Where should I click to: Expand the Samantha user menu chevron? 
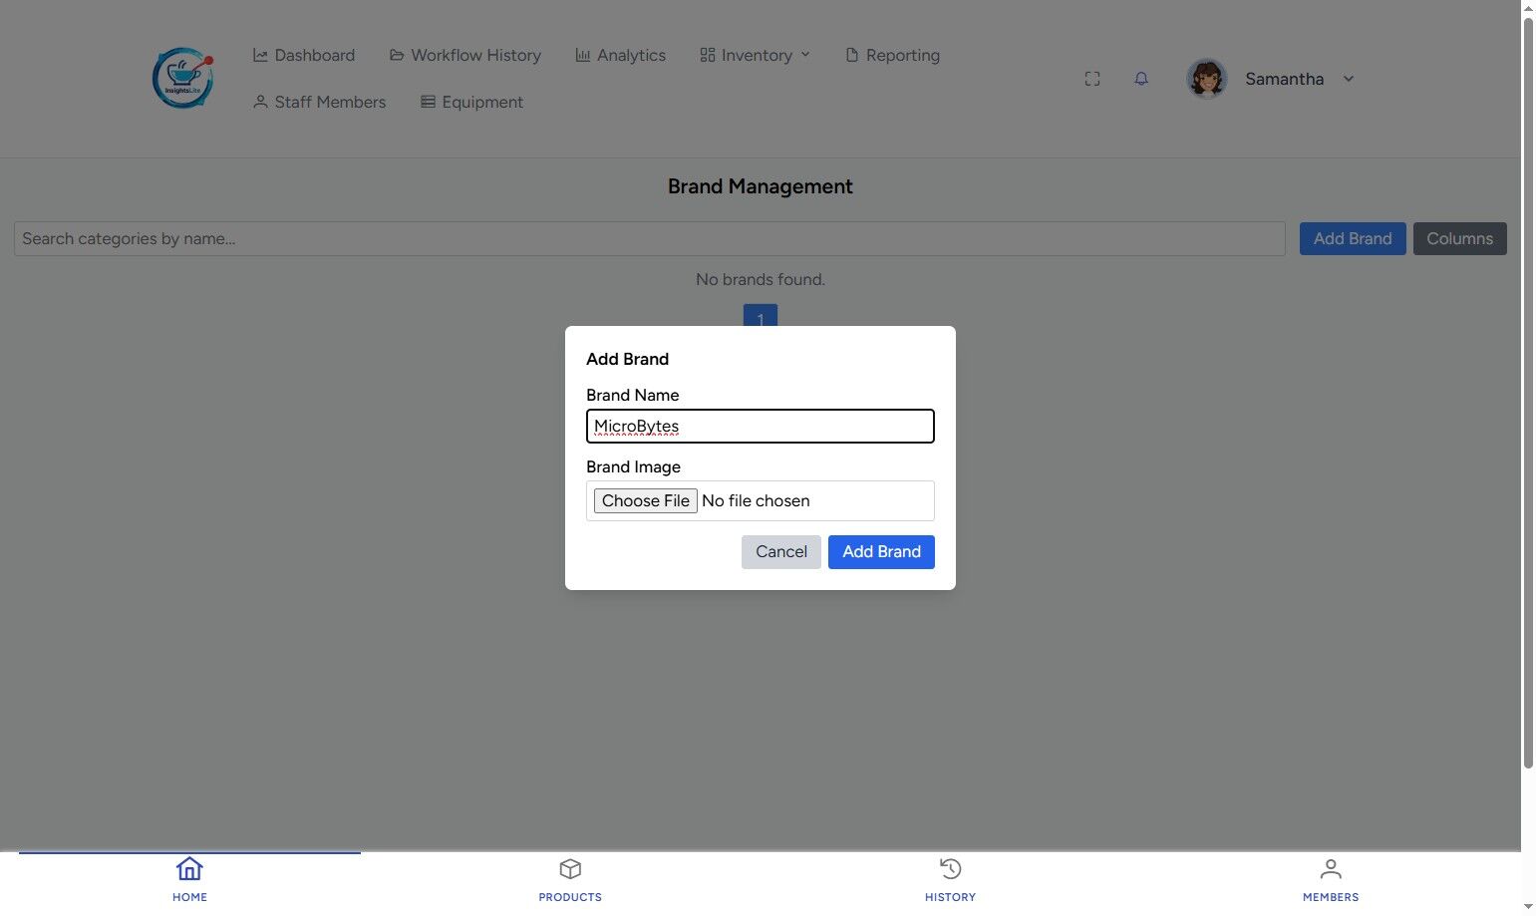(1349, 79)
